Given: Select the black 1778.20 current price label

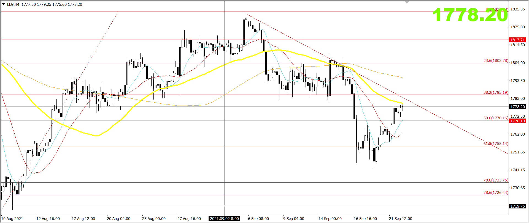Looking at the screenshot, I should (x=518, y=107).
